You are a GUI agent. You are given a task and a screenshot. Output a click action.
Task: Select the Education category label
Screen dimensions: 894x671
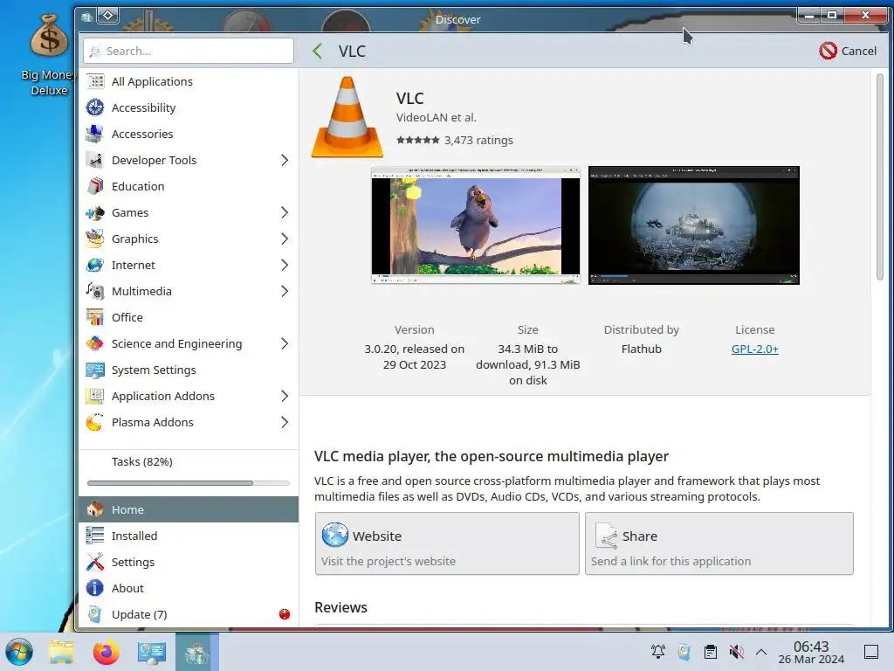click(x=138, y=187)
